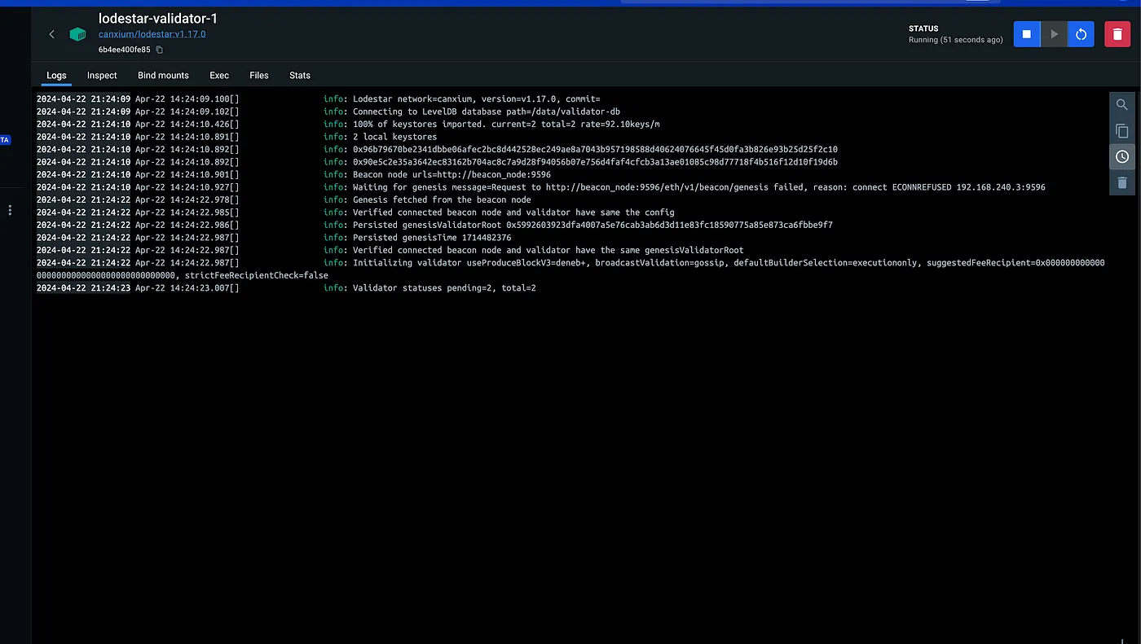Screen dimensions: 1141x644
Task: Switch to the Logs tab
Action: [x=56, y=75]
